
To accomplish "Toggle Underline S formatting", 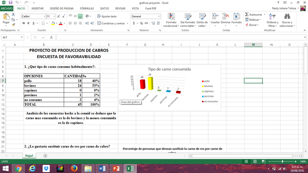I will [x=33, y=24].
